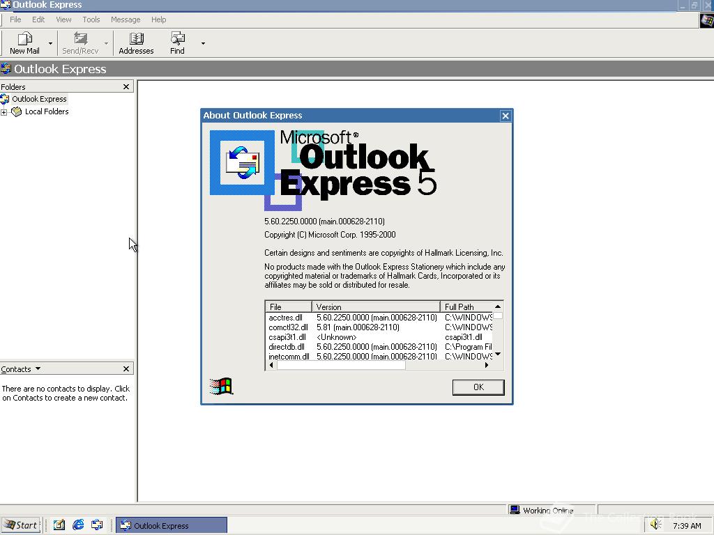Open the Tools menu
714x535 pixels.
(x=91, y=20)
